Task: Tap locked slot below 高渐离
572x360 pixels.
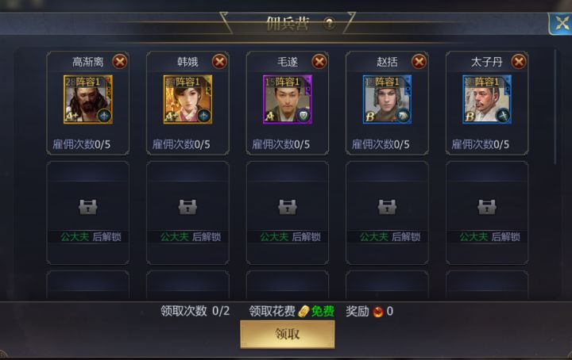Action: tap(88, 213)
